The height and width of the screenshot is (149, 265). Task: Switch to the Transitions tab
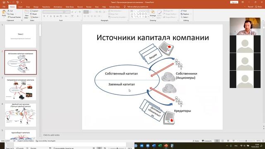point(46,7)
